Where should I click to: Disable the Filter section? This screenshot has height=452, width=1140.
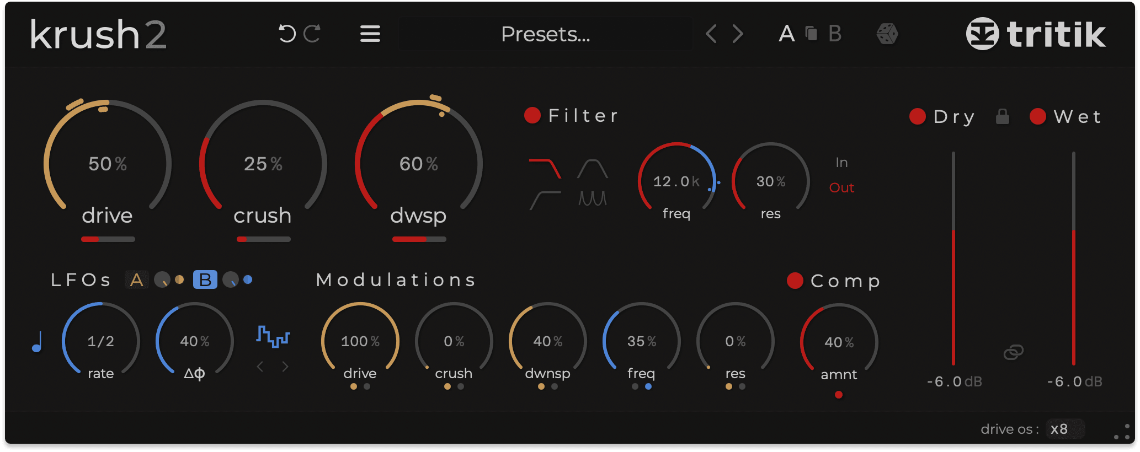(x=532, y=116)
